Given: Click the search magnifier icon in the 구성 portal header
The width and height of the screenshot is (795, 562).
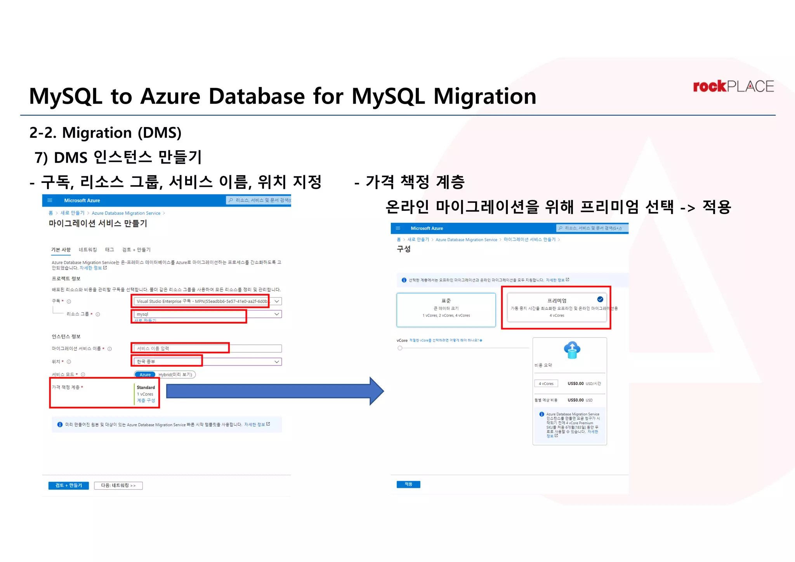Looking at the screenshot, I should point(561,228).
